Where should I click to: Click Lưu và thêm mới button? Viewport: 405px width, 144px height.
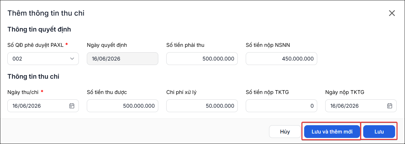(332, 132)
